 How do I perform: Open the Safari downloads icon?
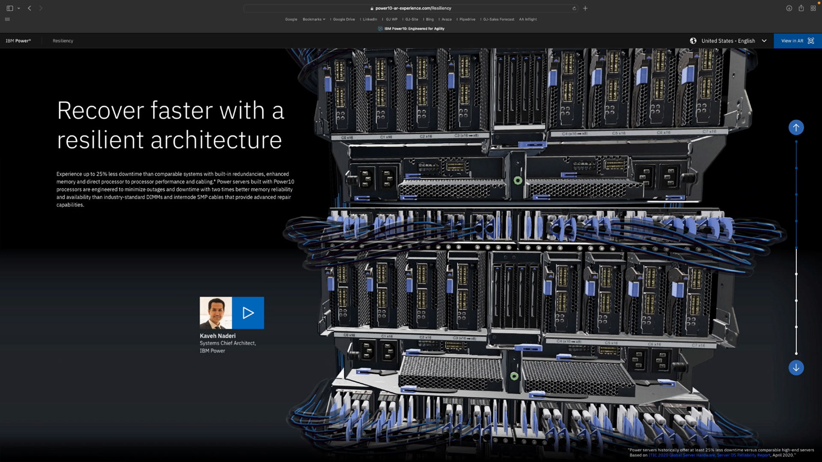click(x=789, y=8)
